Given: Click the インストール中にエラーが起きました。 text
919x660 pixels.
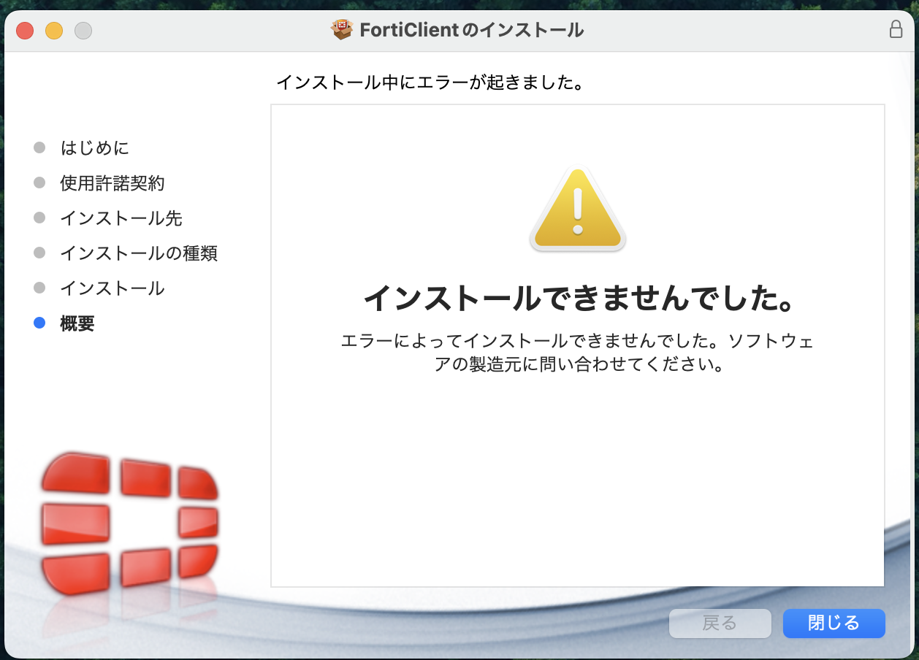Looking at the screenshot, I should click(431, 82).
